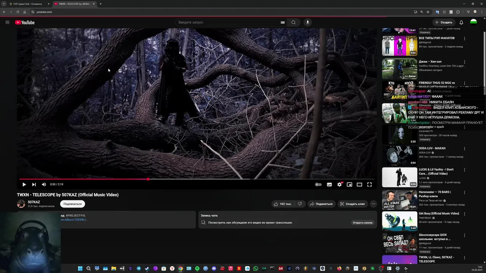Mute the video with the speaker icon
The width and height of the screenshot is (486, 273).
tap(44, 185)
